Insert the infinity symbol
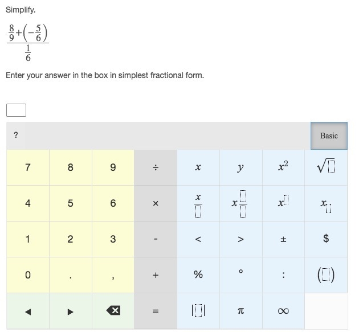 point(283,311)
